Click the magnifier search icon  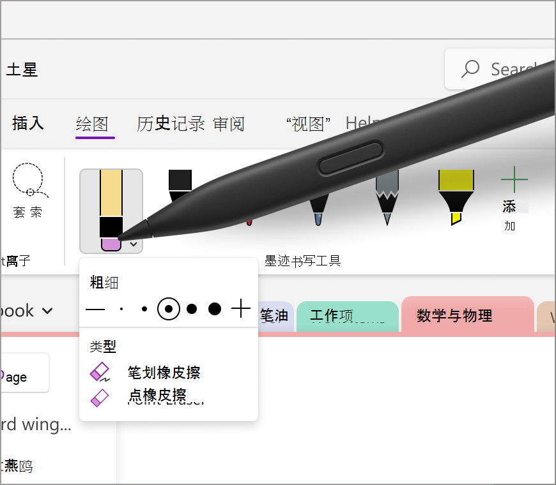coord(470,69)
